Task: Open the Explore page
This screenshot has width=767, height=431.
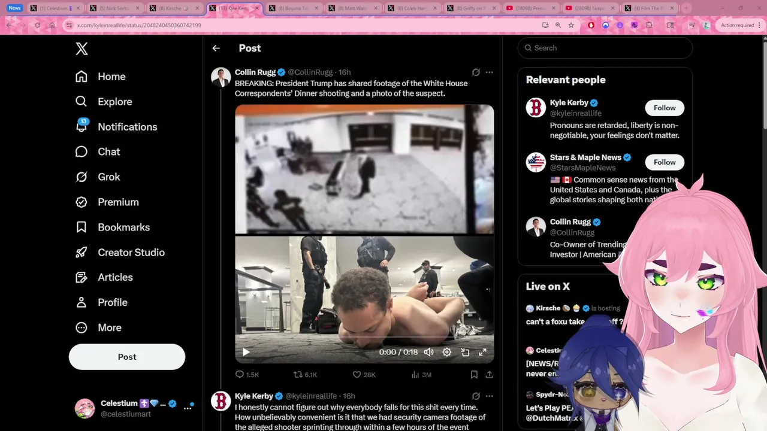Action: [103, 102]
